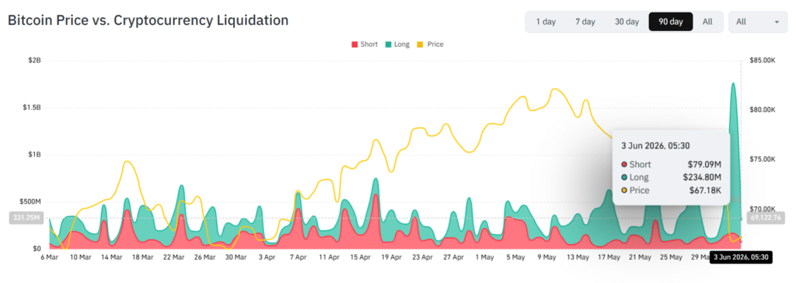Click the 69,122.76 price crosshair label
This screenshot has width=796, height=283.
tap(765, 218)
